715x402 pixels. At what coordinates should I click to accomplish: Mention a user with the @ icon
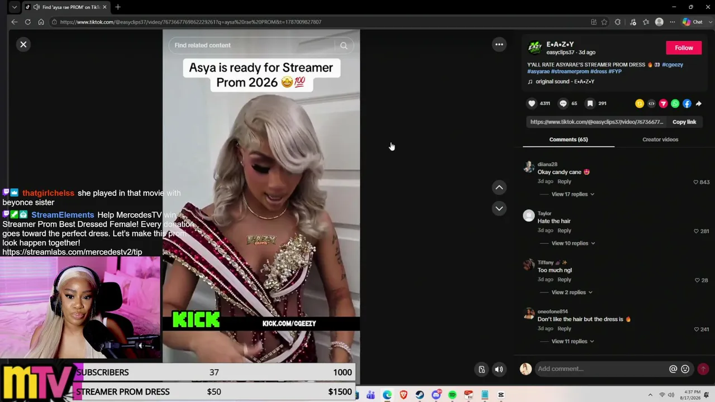[x=673, y=369]
